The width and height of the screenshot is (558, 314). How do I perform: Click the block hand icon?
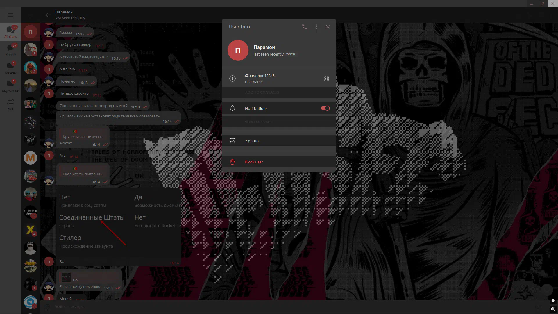click(233, 162)
